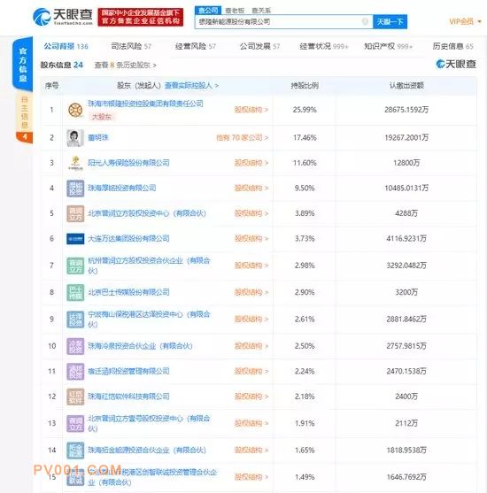
Task: Open logo of 大连万达集团股份有限公司
Action: pos(75,239)
